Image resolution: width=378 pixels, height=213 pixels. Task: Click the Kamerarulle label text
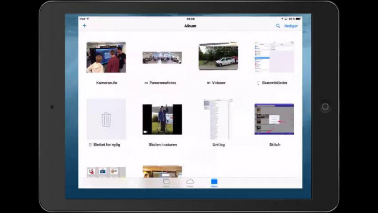(106, 83)
